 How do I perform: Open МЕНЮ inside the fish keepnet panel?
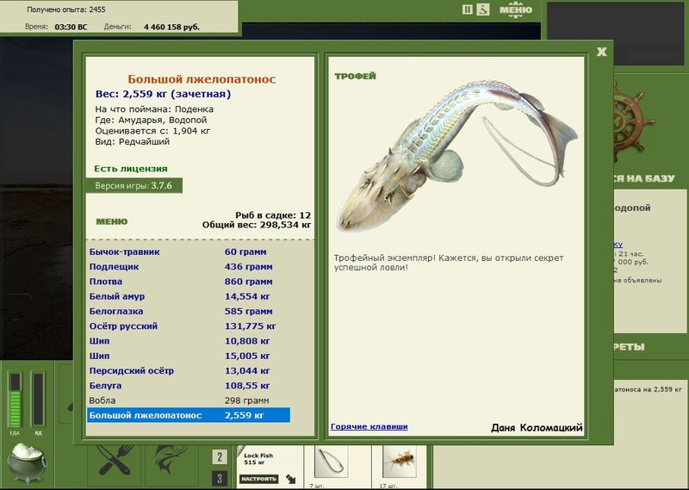(112, 221)
